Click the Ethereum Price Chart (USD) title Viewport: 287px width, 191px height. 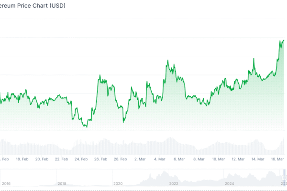pos(33,6)
